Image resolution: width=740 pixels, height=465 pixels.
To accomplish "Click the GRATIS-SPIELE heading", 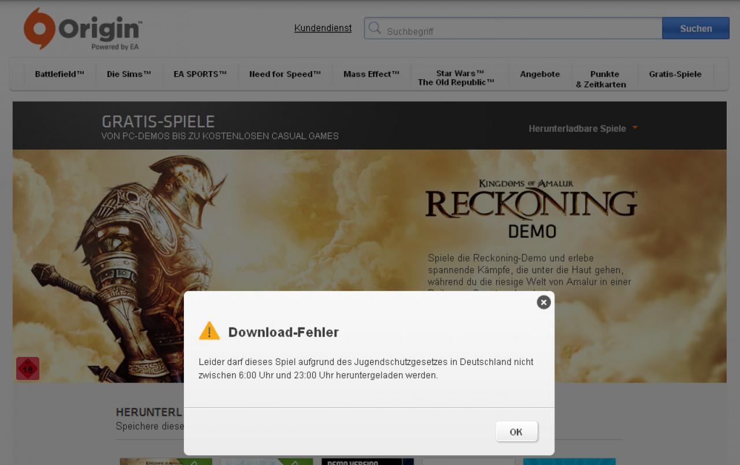I will tap(158, 121).
